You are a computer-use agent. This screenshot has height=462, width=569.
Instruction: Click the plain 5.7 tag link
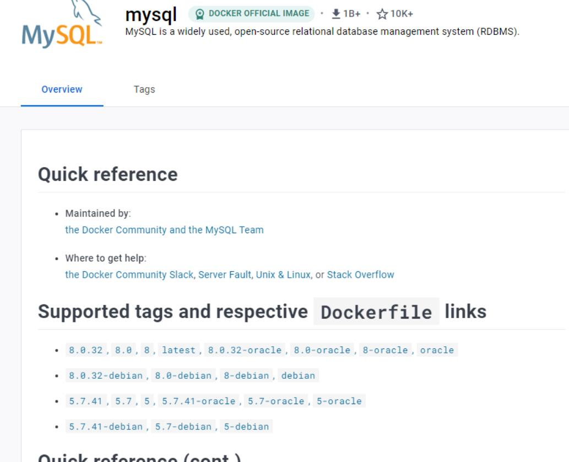[x=123, y=401]
